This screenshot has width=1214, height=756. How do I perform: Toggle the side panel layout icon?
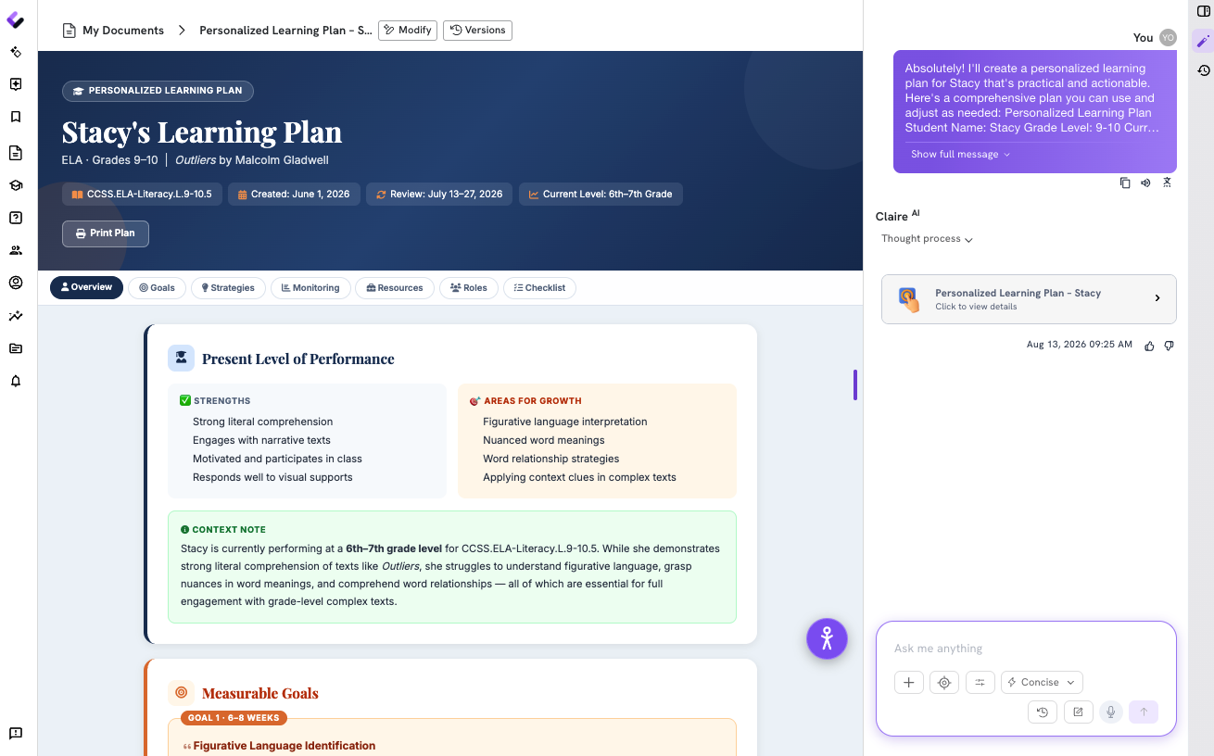pyautogui.click(x=1203, y=11)
